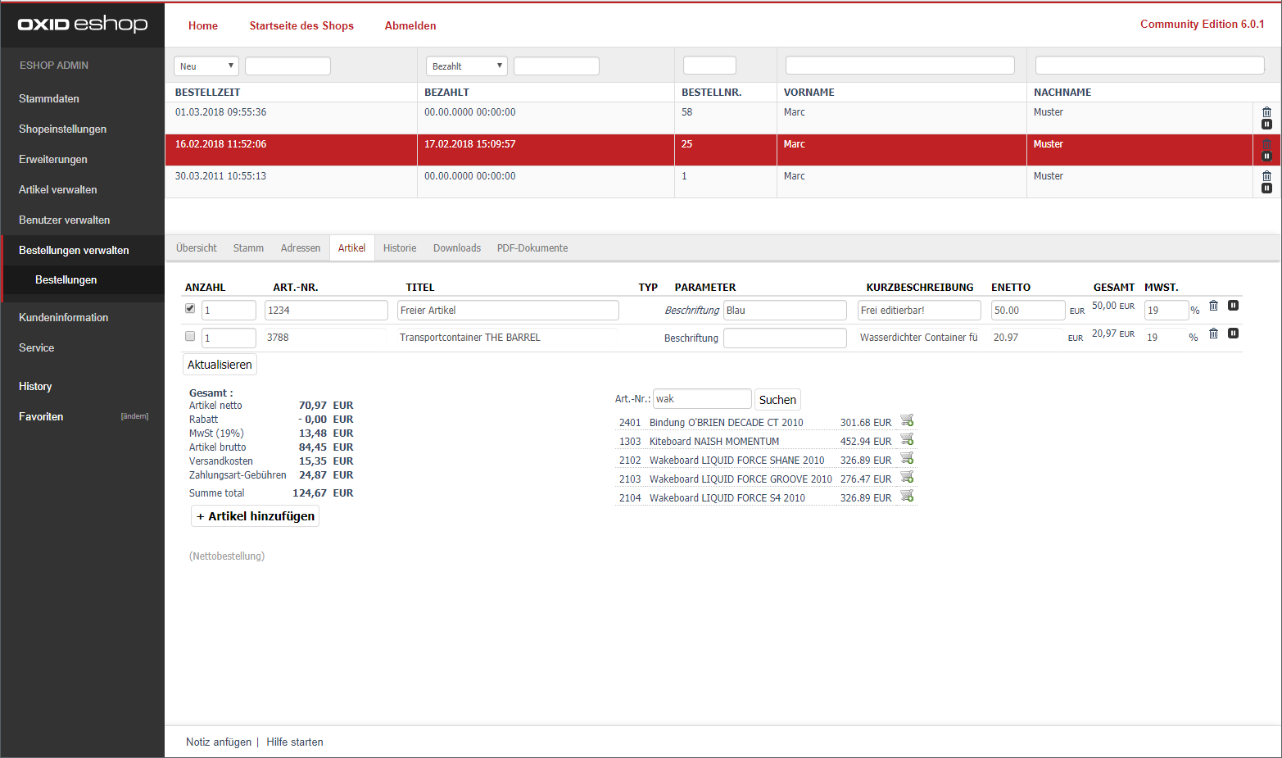Screen dimensions: 1282x758
Task: Cancel the Freier Artikel line with pause icon
Action: click(1233, 306)
